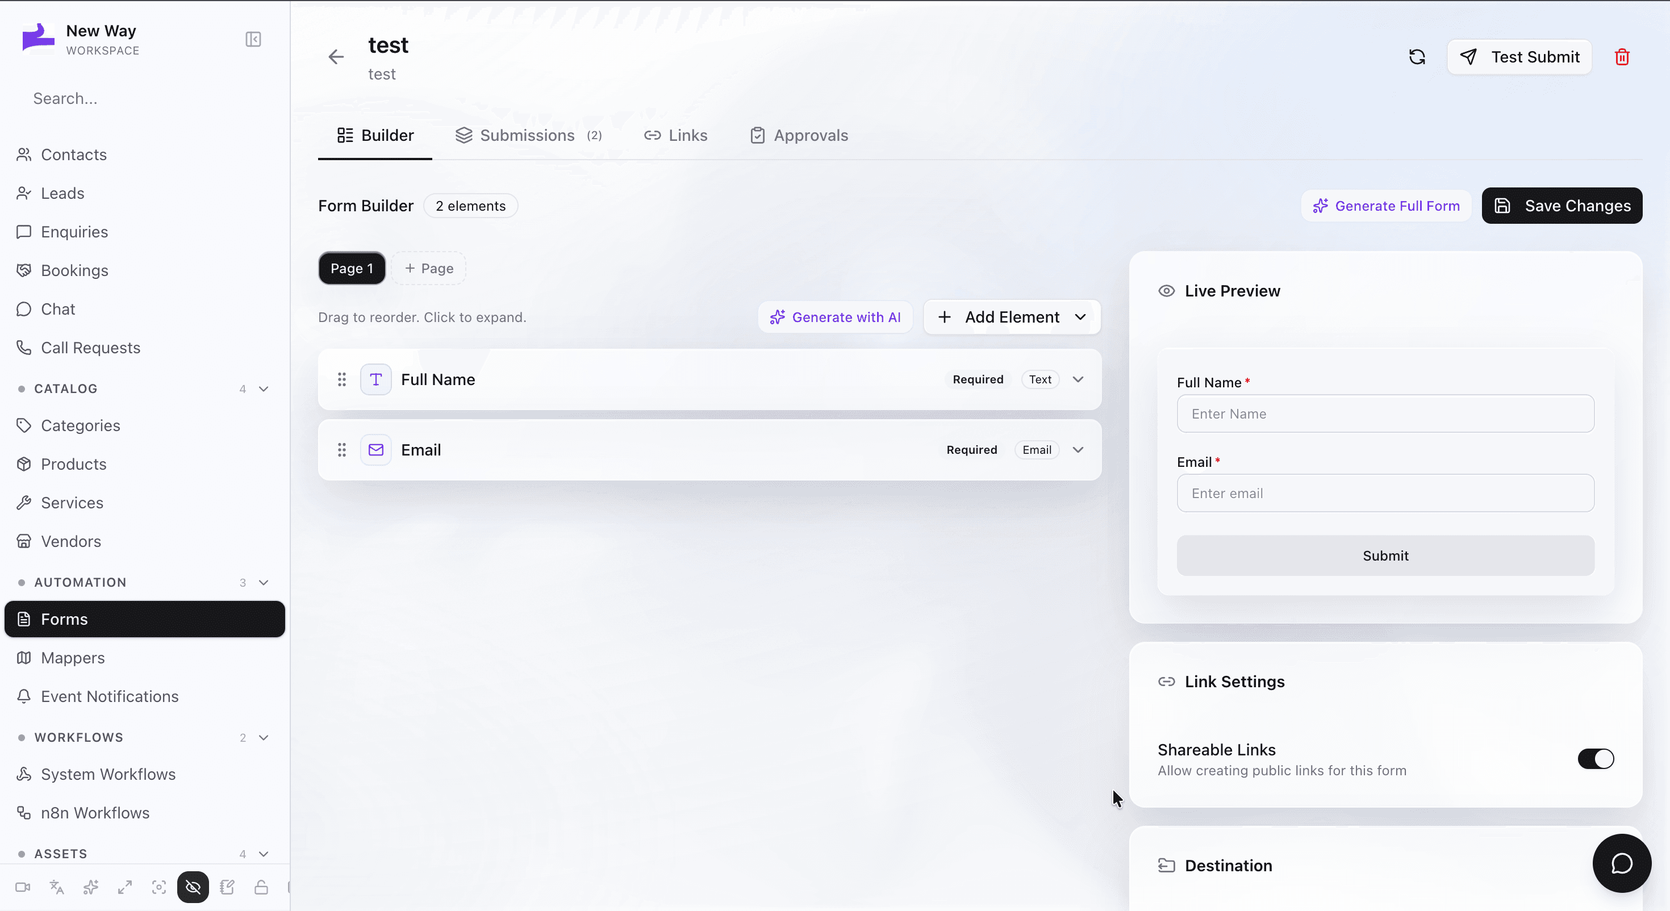Image resolution: width=1670 pixels, height=911 pixels.
Task: Open the chat bubble floating icon
Action: (1621, 863)
